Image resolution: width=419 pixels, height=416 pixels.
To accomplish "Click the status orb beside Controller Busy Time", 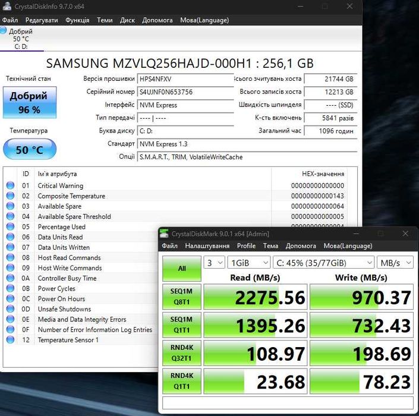I will [x=10, y=278].
